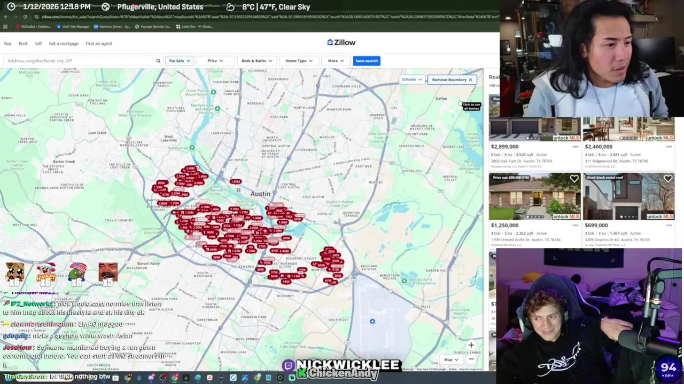The height and width of the screenshot is (384, 684).
Task: Click the Sleek black metal roof badge
Action: point(604,178)
